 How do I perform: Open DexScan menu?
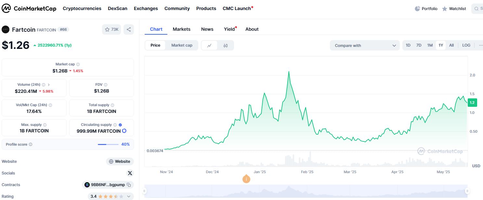tap(118, 8)
